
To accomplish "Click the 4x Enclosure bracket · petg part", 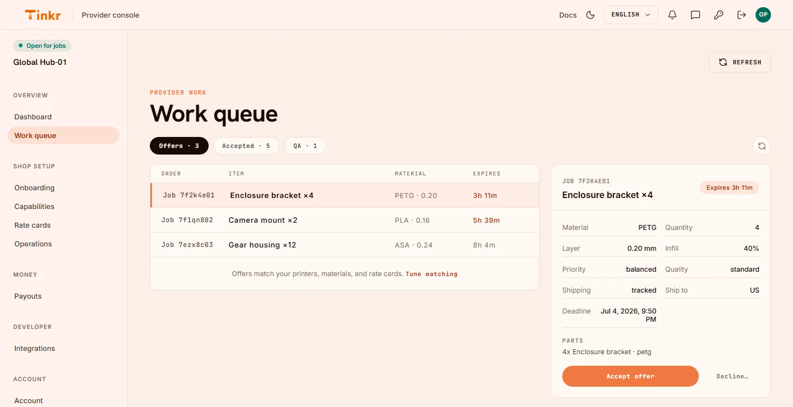I will [607, 352].
